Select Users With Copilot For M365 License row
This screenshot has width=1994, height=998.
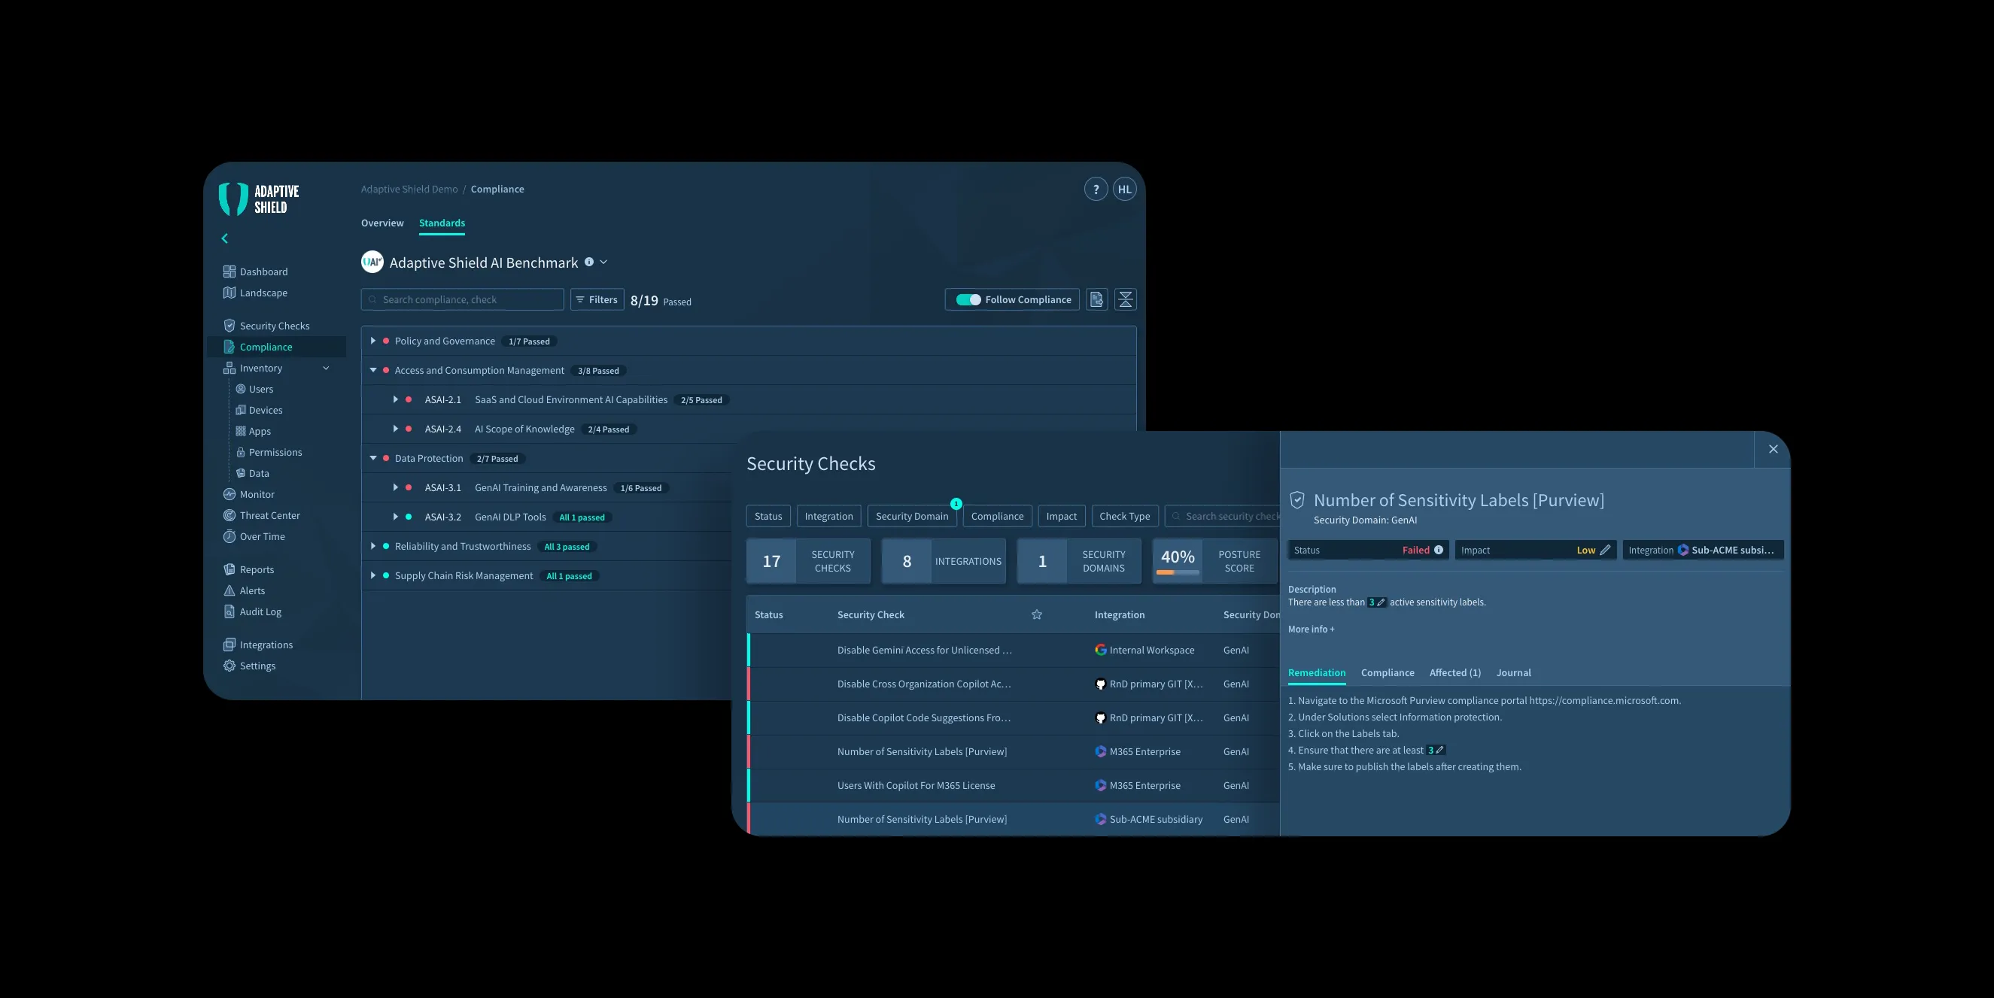(1014, 785)
